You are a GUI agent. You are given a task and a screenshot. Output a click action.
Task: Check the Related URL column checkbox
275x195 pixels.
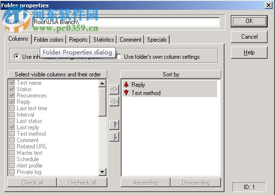[12, 146]
